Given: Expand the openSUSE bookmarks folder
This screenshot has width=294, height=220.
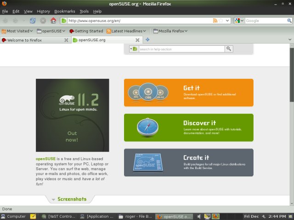Looking at the screenshot, I should [51, 31].
